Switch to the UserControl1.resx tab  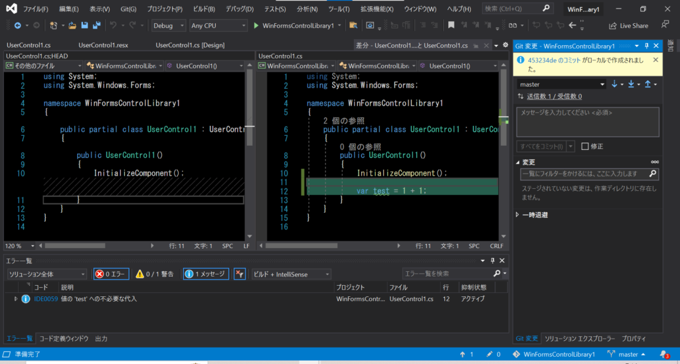[x=103, y=45]
